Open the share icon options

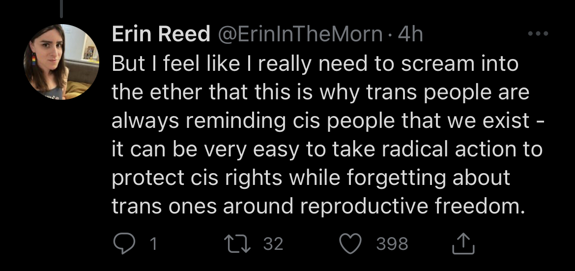(x=463, y=244)
